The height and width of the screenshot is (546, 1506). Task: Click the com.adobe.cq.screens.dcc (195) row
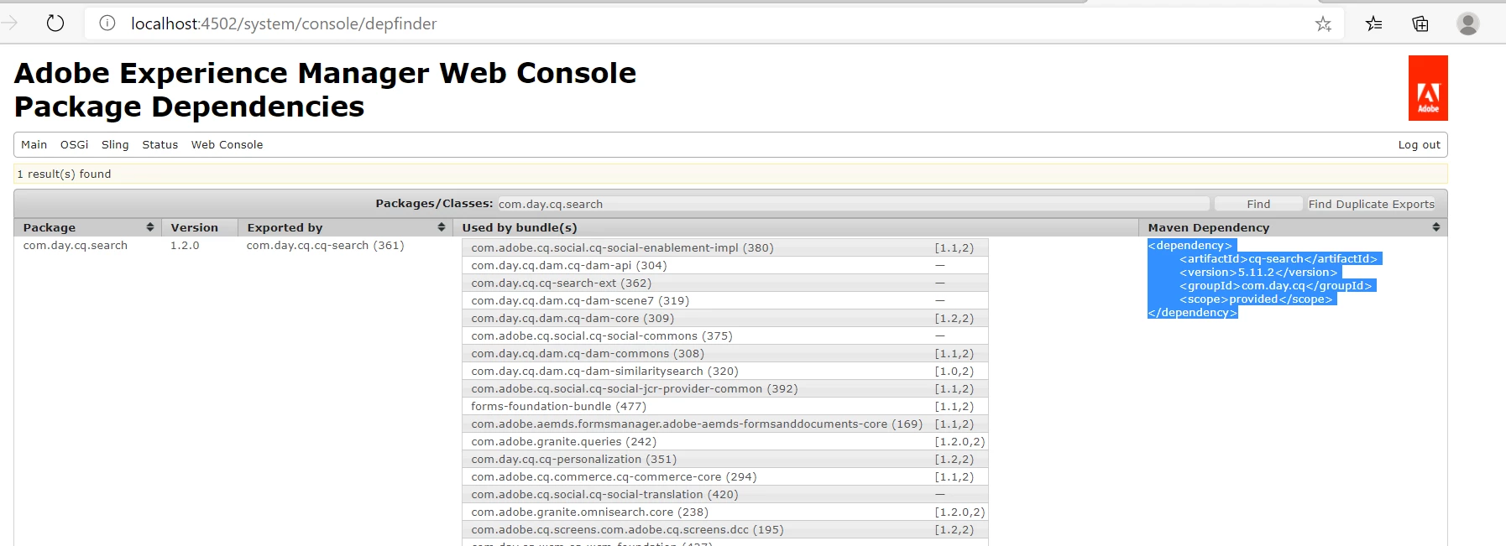pos(725,529)
